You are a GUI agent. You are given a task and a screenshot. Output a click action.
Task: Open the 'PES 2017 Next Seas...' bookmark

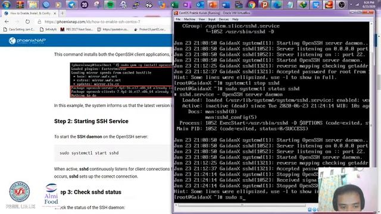pyautogui.click(x=77, y=29)
